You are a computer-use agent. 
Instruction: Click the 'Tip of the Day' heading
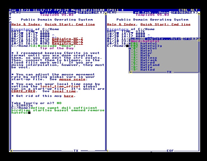57,48
